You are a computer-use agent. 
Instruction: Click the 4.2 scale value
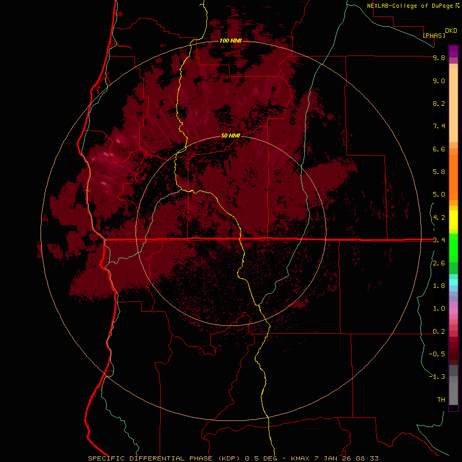[439, 218]
